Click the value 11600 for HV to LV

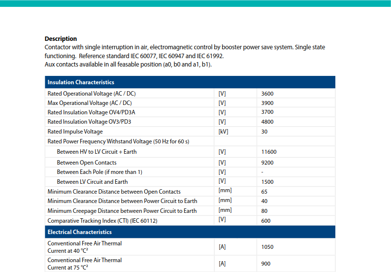269,152
